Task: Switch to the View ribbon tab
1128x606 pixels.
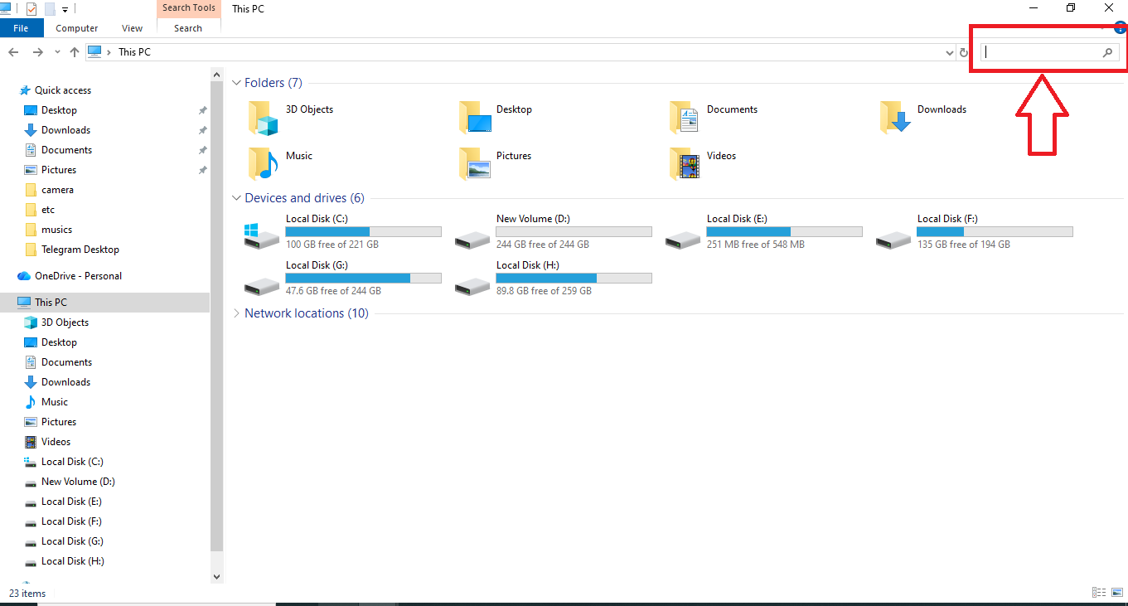Action: coord(132,28)
